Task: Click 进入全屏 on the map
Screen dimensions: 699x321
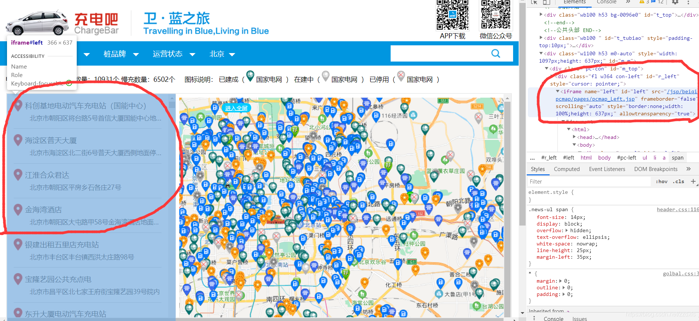Action: click(x=236, y=108)
